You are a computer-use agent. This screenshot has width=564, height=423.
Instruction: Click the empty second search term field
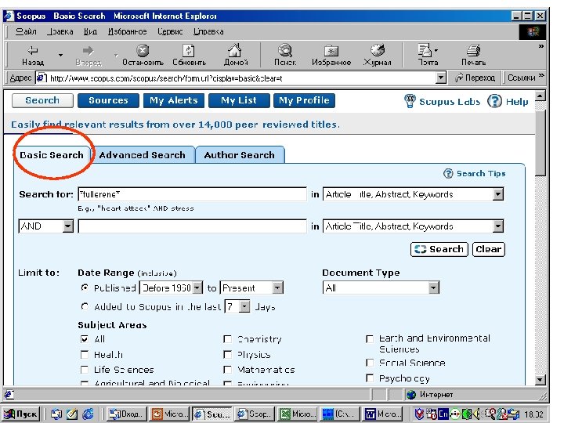click(192, 226)
